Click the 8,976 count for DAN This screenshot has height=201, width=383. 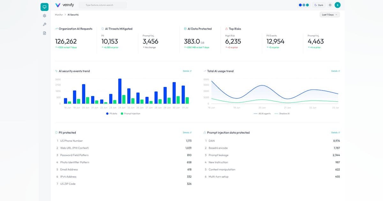[x=336, y=141]
